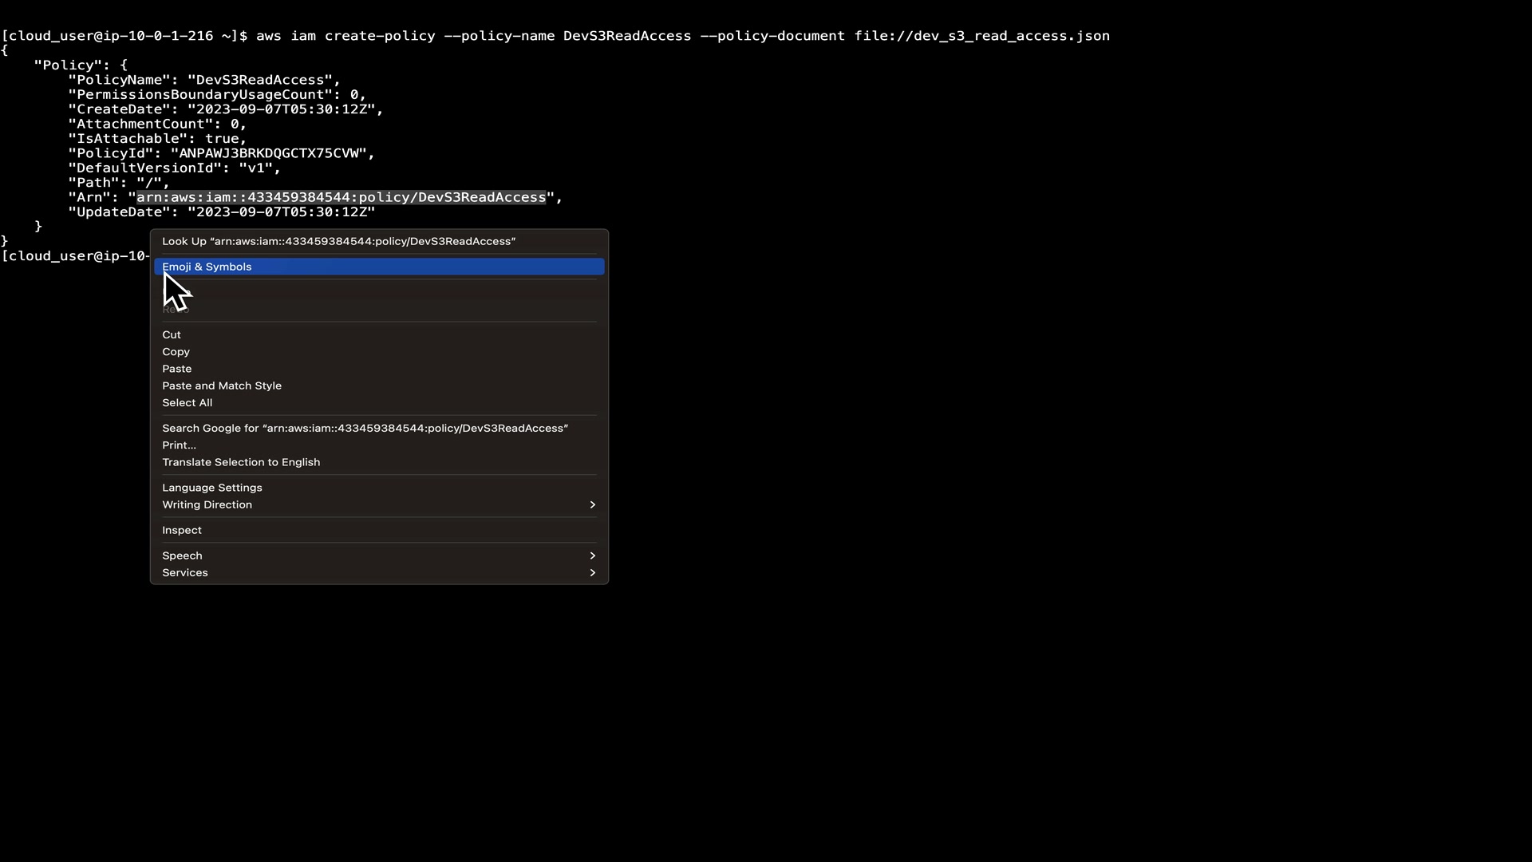The height and width of the screenshot is (862, 1532).
Task: Open Language Settings menu item
Action: [211, 488]
